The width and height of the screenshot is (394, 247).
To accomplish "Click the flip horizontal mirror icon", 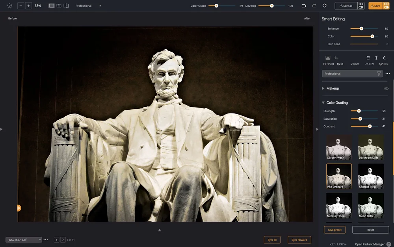I will (376, 58).
